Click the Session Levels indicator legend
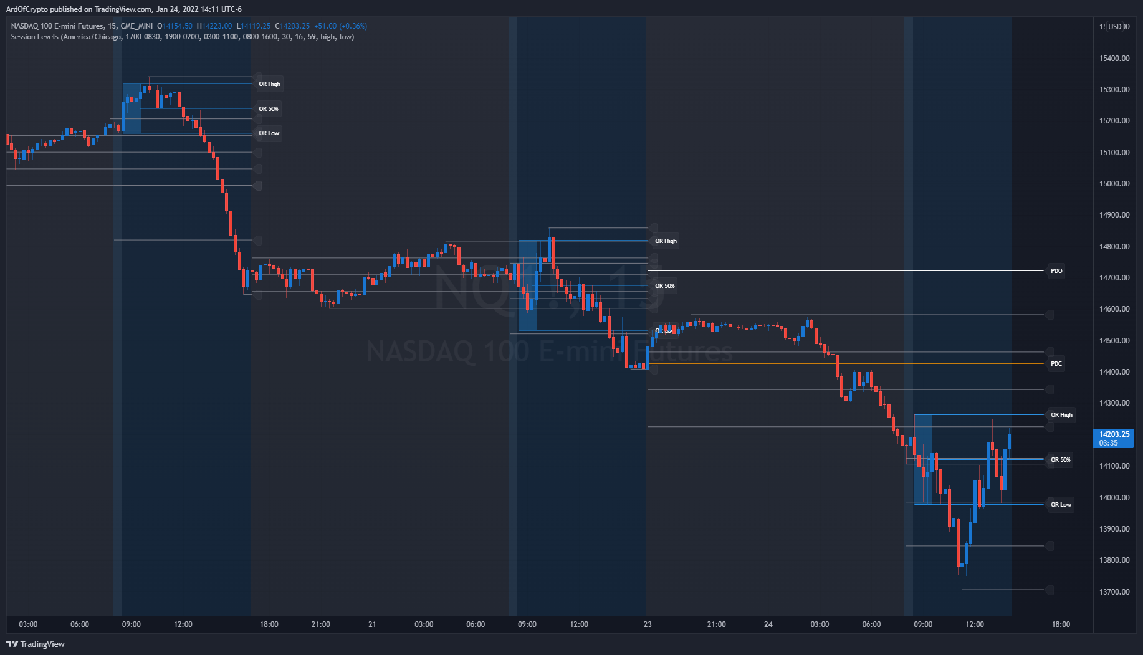 click(x=183, y=37)
